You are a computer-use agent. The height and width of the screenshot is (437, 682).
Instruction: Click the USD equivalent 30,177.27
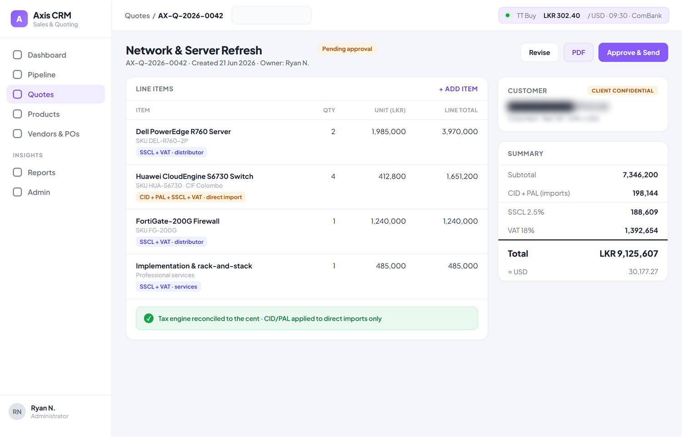[643, 271]
